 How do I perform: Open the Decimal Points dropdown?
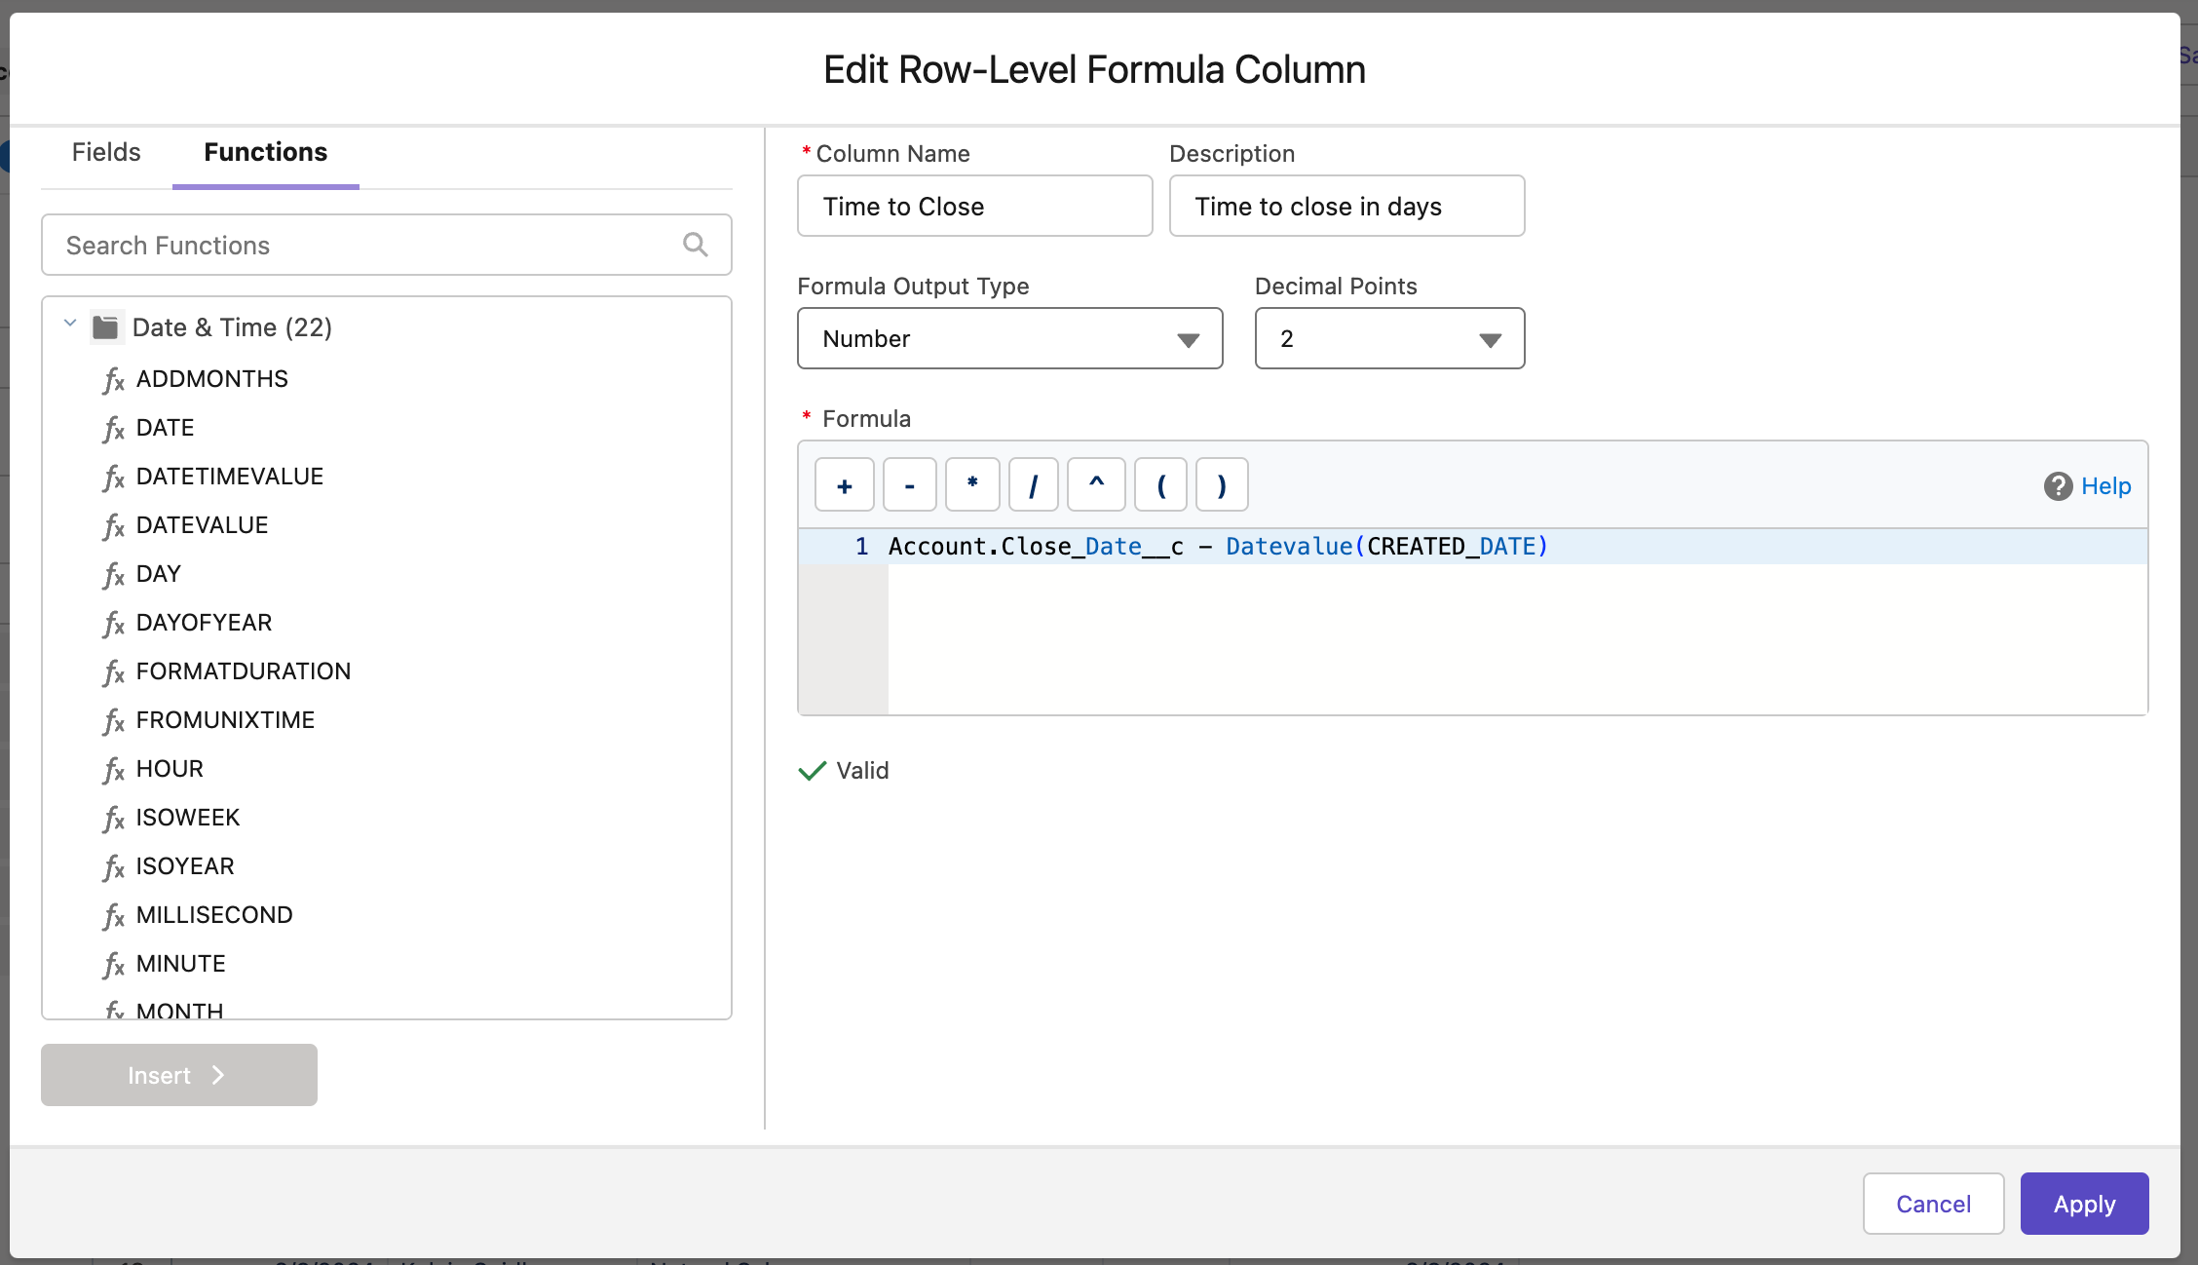(1388, 339)
